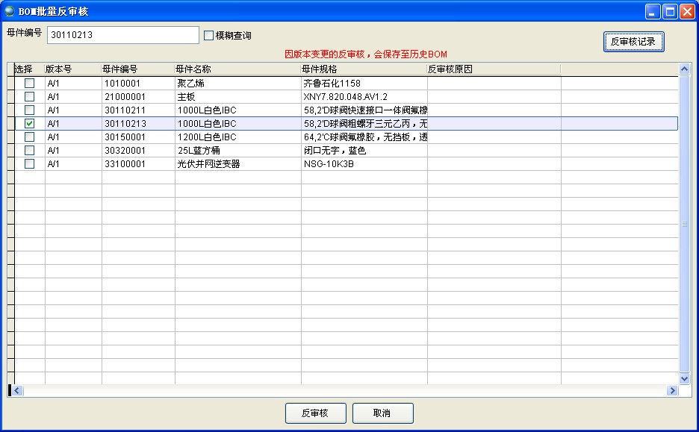This screenshot has height=432, width=699.
Task: Select the 25L蓝方桶 name cell
Action: (x=237, y=150)
